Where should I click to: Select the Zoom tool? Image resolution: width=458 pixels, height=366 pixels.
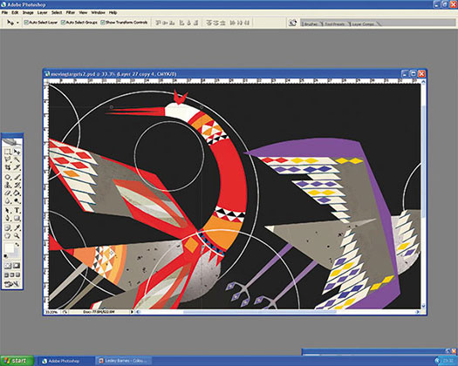[x=17, y=235]
